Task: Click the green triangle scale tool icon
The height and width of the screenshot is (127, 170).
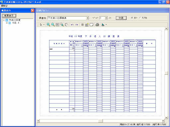Action: click(103, 25)
